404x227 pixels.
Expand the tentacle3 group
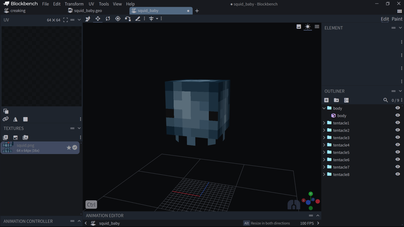coord(324,138)
